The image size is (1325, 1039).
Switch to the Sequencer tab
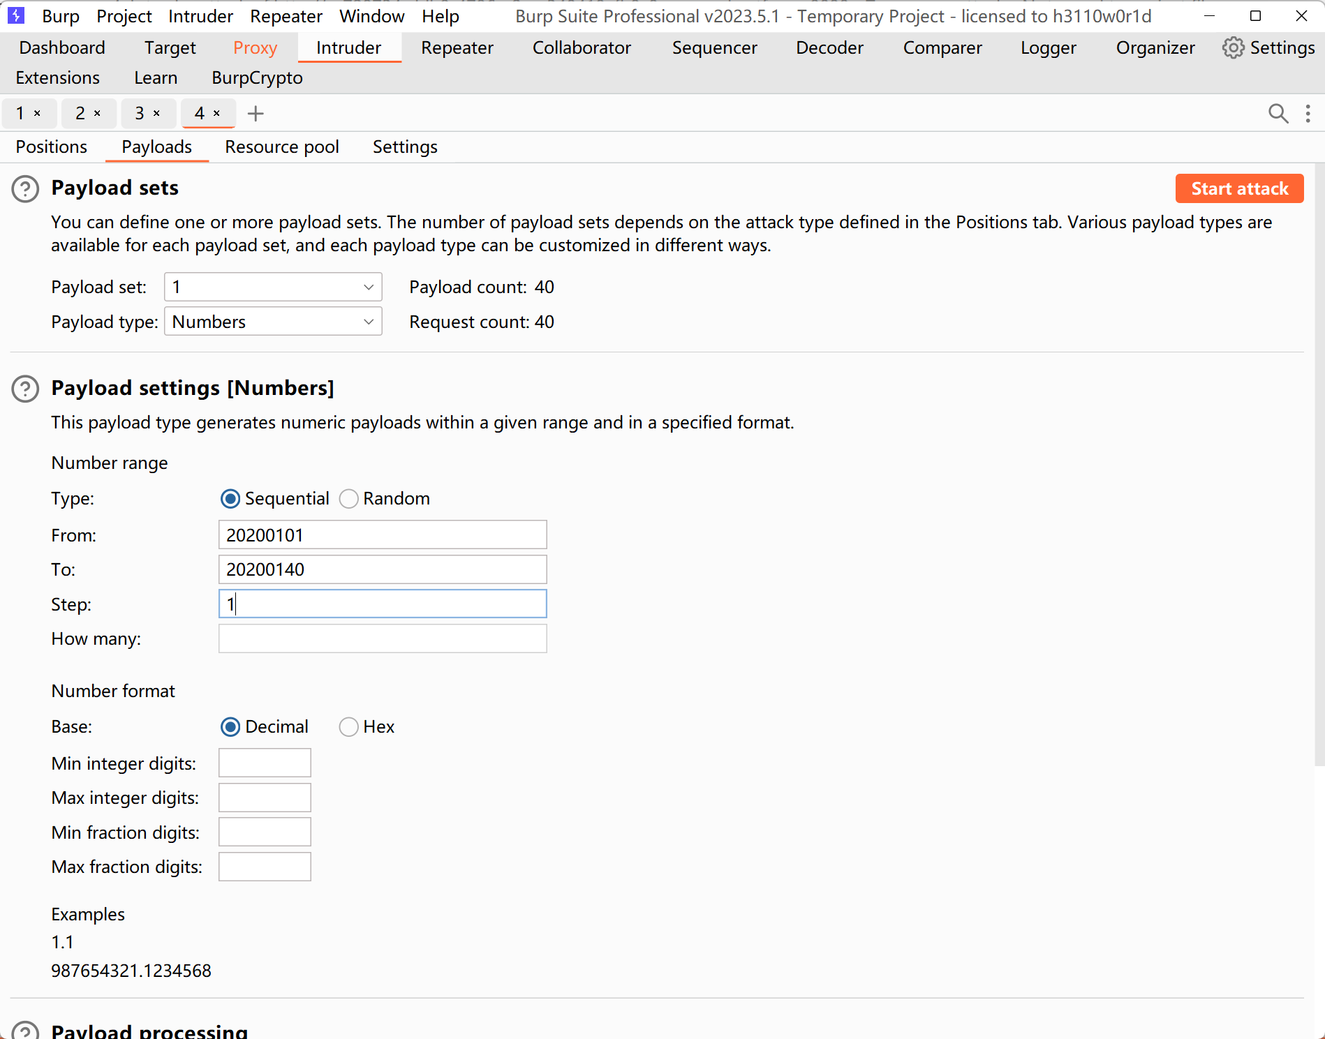714,47
